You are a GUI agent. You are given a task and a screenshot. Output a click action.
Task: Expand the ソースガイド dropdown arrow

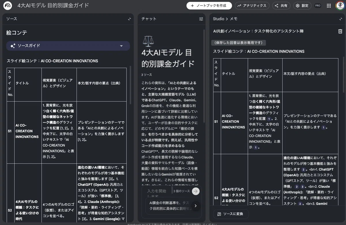pyautogui.click(x=121, y=46)
